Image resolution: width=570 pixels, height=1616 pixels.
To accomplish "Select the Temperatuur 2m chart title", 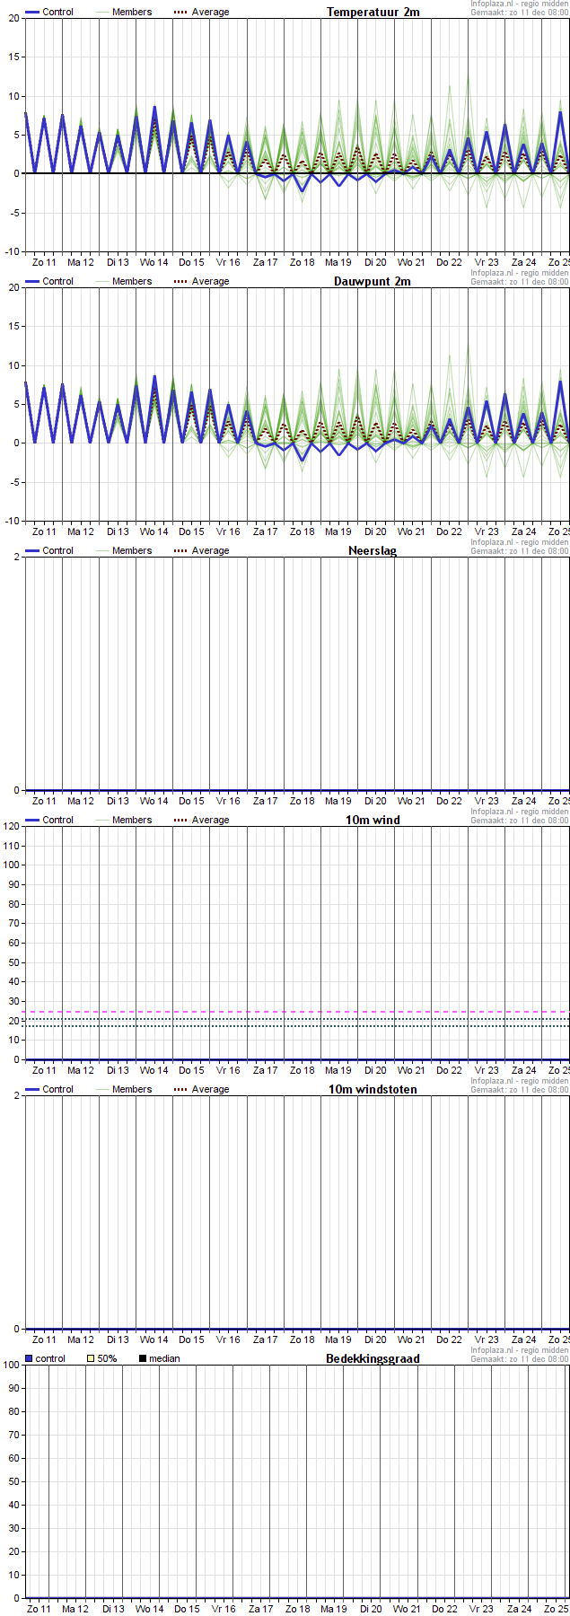I will (373, 12).
